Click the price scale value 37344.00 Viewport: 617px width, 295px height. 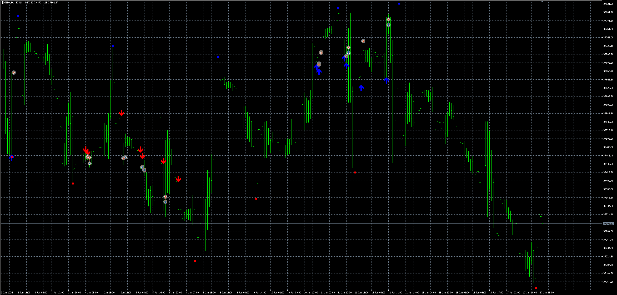[608, 206]
